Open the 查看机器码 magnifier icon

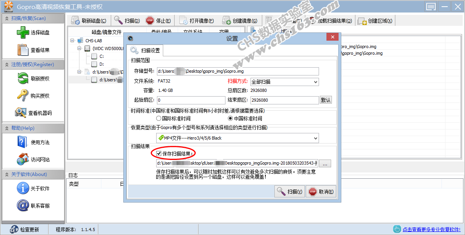pyautogui.click(x=20, y=113)
